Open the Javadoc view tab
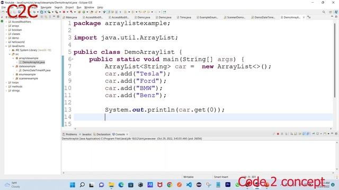 click(85, 134)
